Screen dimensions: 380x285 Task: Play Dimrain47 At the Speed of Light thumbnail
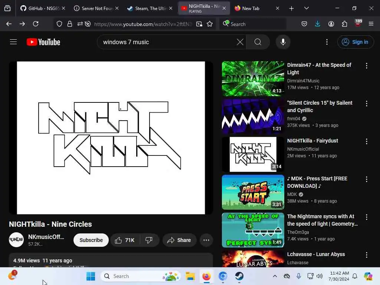coord(253,79)
